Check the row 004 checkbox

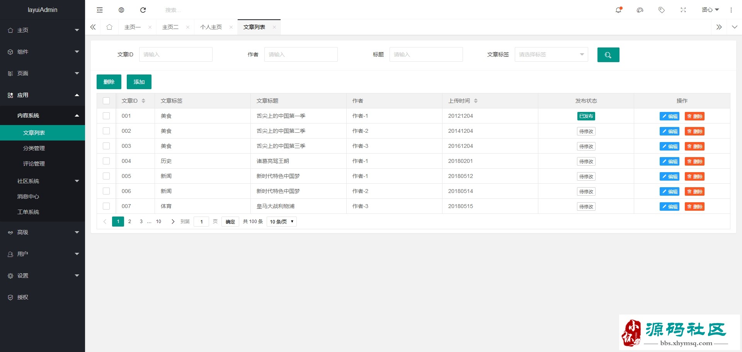(106, 161)
